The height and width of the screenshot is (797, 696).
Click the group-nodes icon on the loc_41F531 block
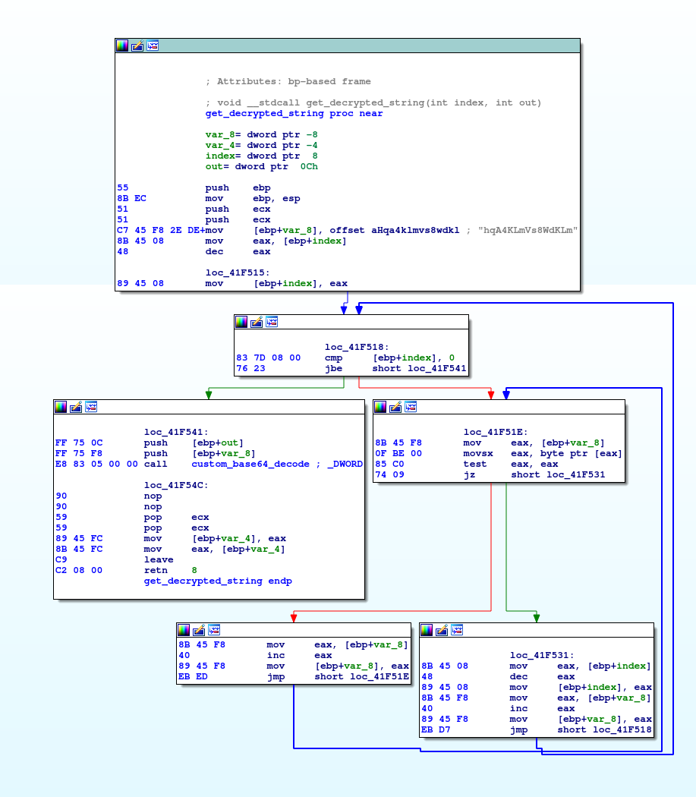tap(455, 630)
